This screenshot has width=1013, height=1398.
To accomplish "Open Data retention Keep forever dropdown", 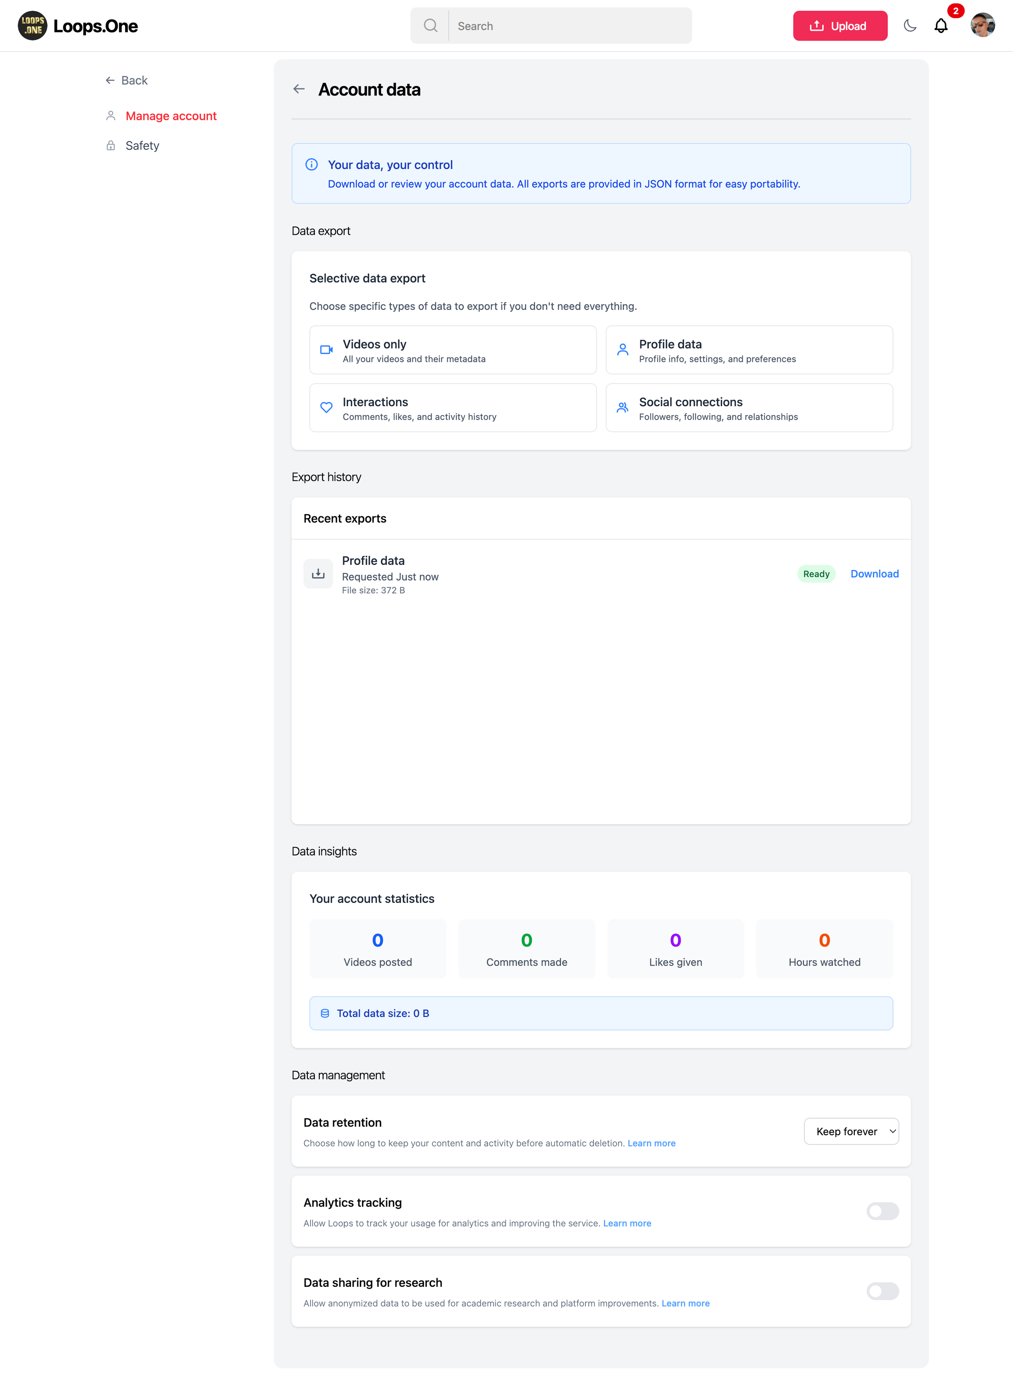I will [851, 1132].
